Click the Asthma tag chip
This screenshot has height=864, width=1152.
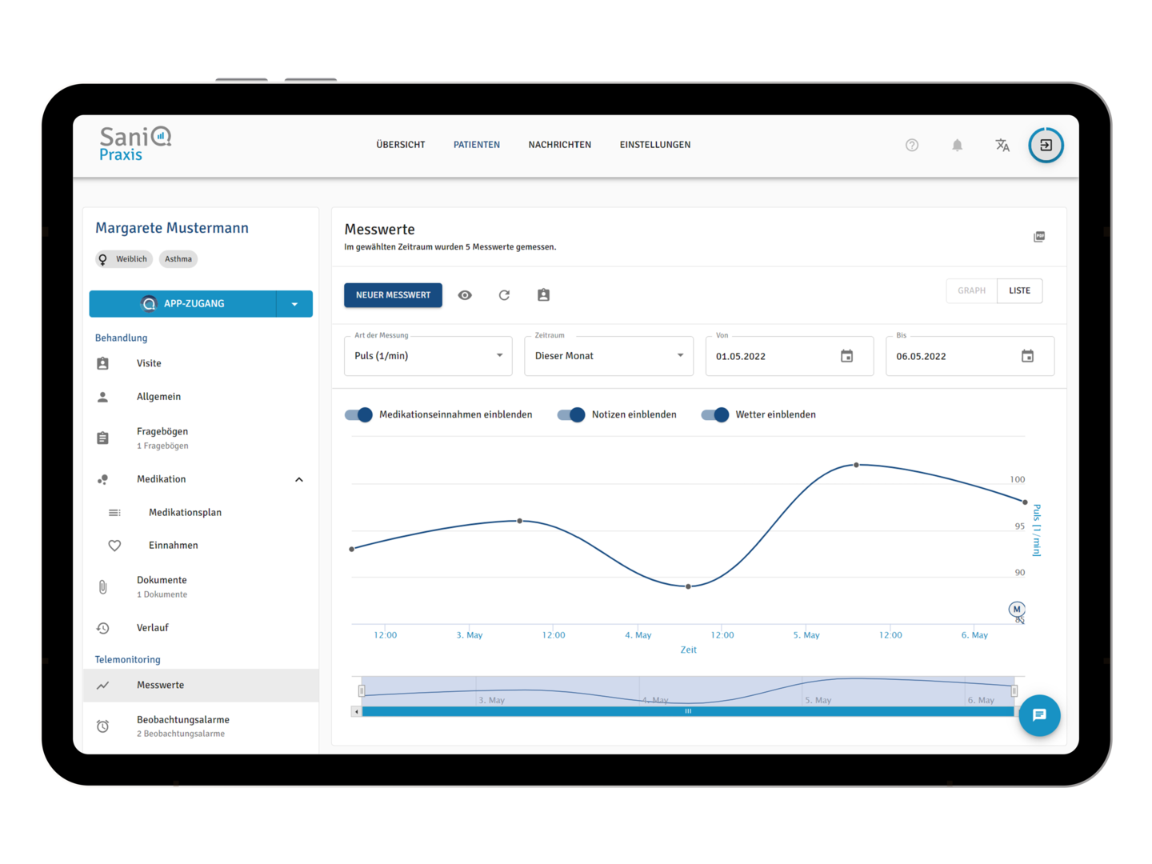(178, 259)
